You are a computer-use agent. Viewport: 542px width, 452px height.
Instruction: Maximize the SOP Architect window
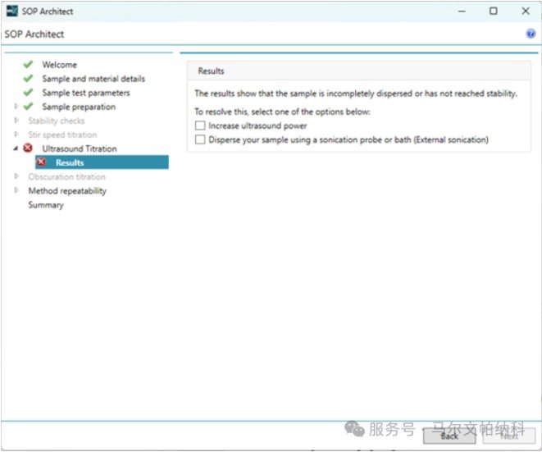[x=493, y=11]
